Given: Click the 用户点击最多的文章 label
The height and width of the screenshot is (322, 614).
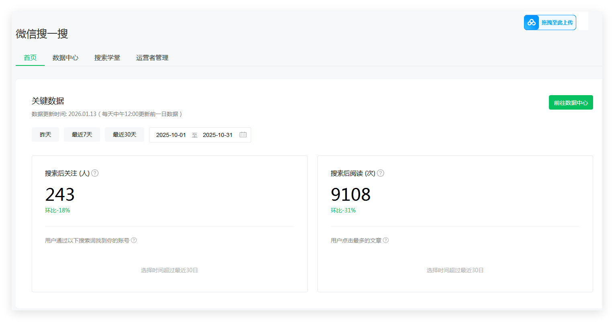Looking at the screenshot, I should click(x=356, y=240).
